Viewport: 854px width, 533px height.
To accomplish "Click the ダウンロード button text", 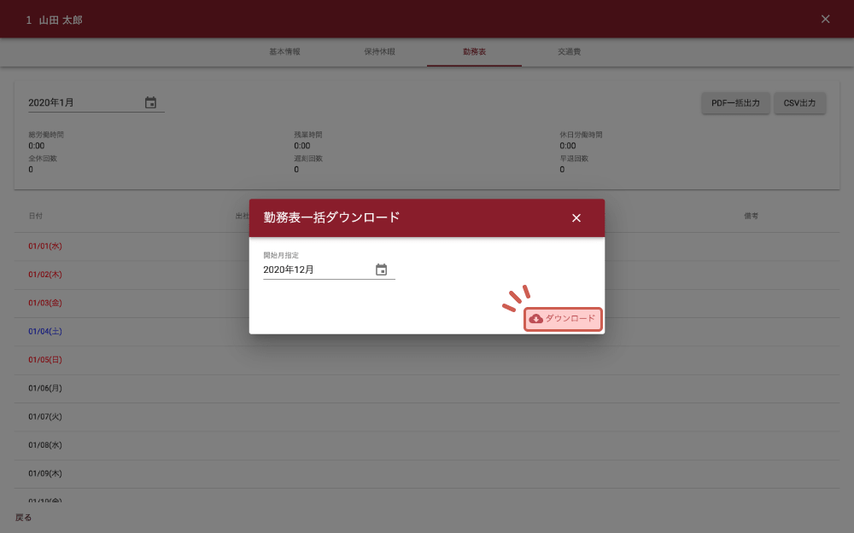I will coord(570,319).
